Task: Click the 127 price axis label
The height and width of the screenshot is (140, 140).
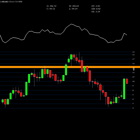Action: click(x=134, y=59)
